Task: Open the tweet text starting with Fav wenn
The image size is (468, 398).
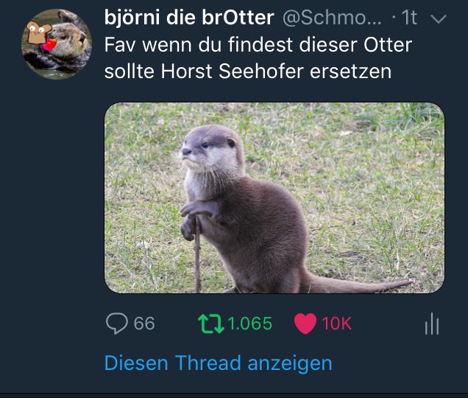Action: point(258,58)
